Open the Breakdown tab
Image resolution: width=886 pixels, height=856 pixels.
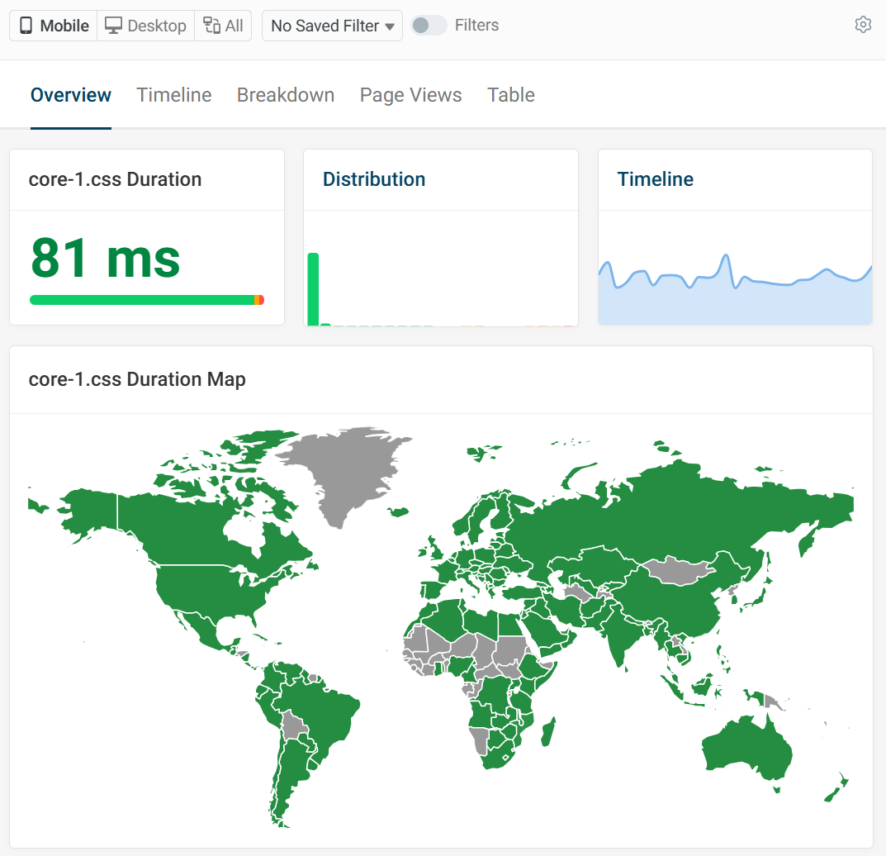(285, 94)
